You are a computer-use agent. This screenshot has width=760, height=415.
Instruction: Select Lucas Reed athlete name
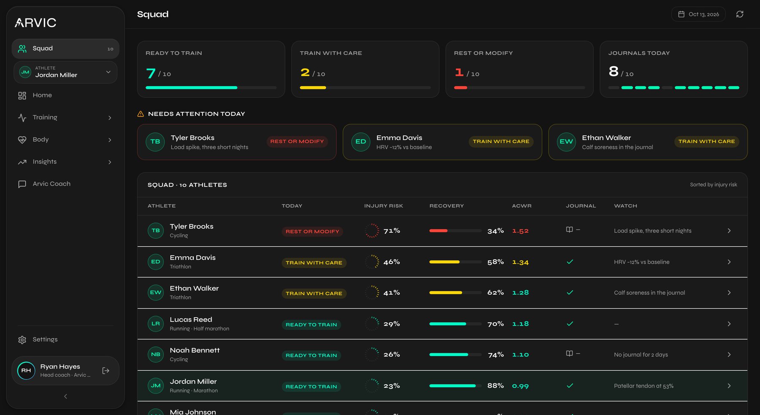click(x=191, y=320)
